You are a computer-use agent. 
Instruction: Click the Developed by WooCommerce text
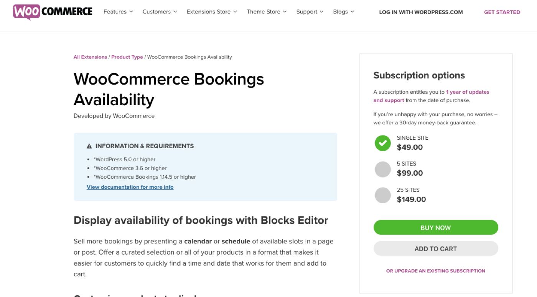tap(114, 116)
